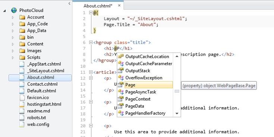
Task: Choose OutputStack from the completion list
Action: click(138, 71)
